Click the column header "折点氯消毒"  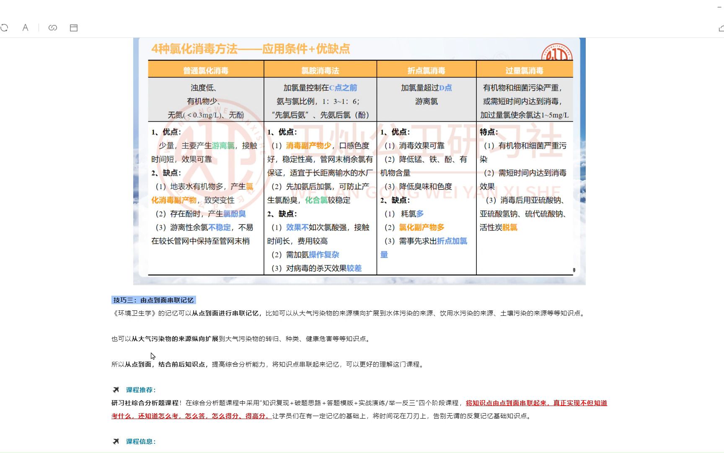[427, 70]
